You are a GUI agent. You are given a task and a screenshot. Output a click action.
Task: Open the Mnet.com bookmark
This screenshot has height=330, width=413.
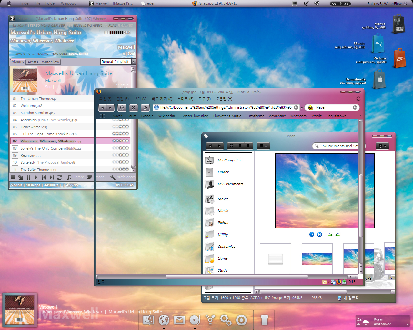pos(298,116)
